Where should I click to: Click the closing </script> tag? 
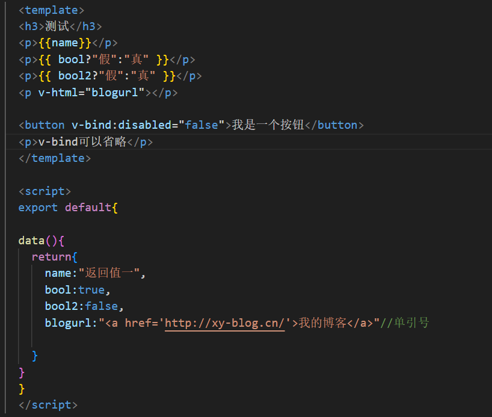click(x=48, y=404)
